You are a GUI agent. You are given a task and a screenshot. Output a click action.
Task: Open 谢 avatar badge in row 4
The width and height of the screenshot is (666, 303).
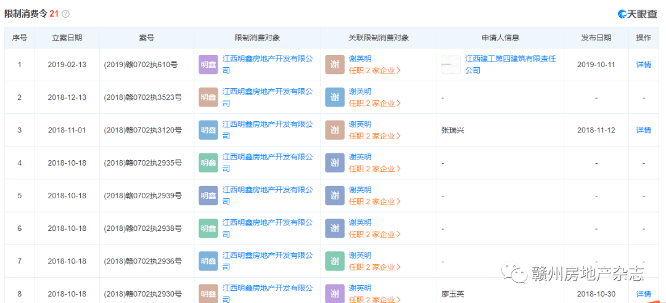pos(335,163)
